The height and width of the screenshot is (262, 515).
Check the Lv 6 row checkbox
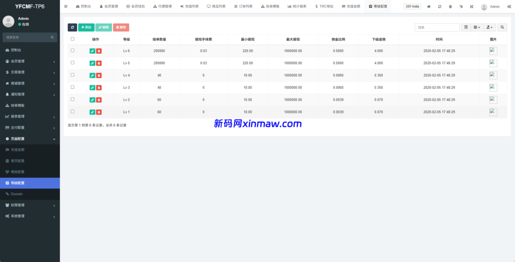tap(72, 50)
